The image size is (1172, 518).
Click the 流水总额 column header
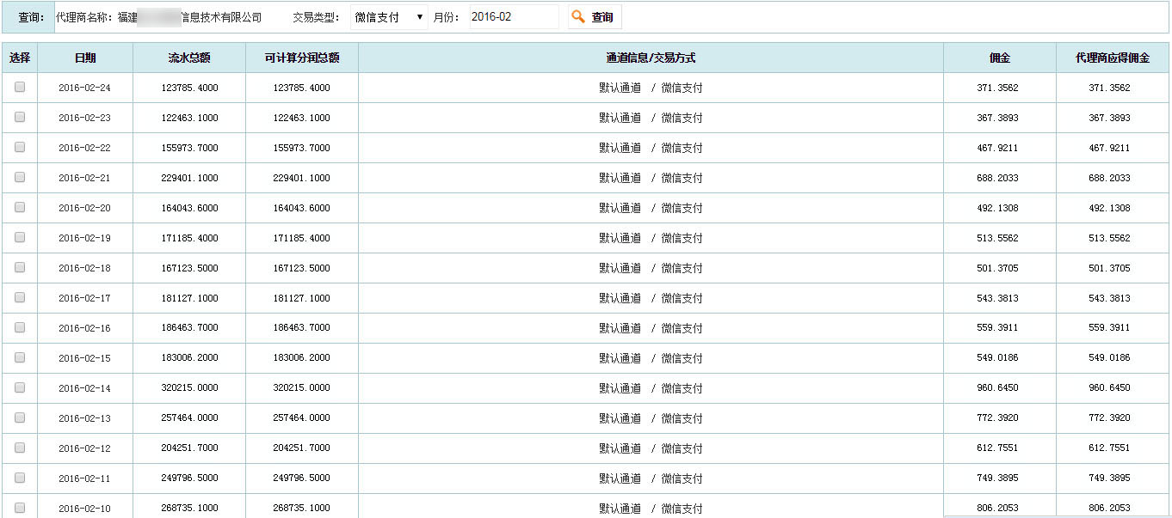tap(189, 58)
